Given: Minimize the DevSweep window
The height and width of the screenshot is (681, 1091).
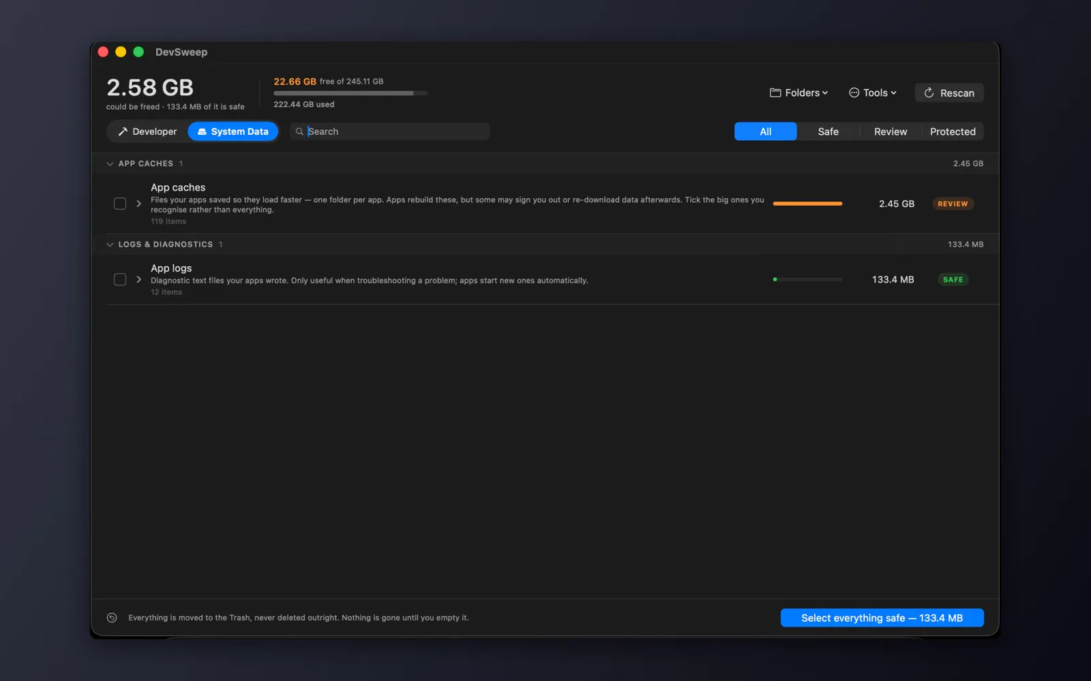Looking at the screenshot, I should coord(121,52).
